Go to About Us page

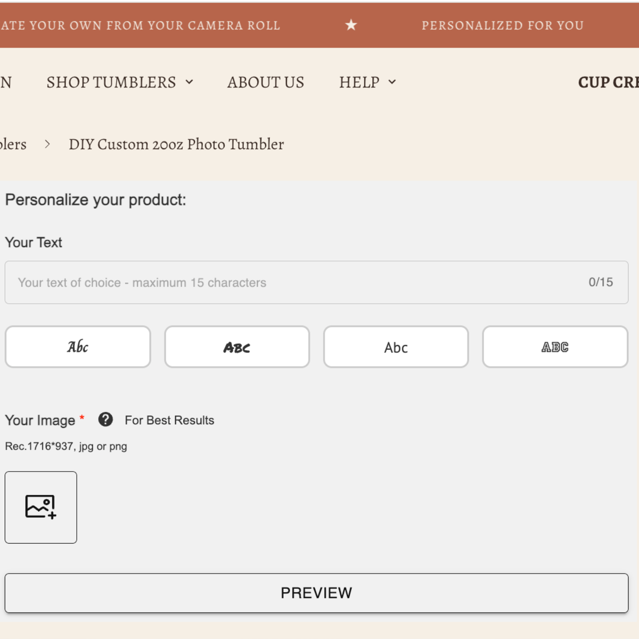[x=266, y=82]
